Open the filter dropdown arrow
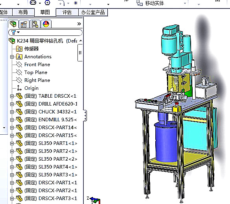 pyautogui.click(x=18, y=32)
